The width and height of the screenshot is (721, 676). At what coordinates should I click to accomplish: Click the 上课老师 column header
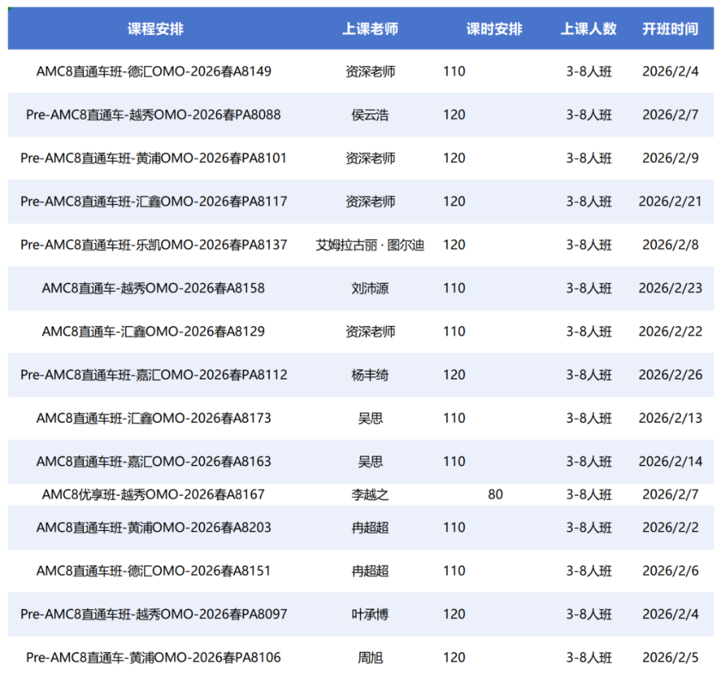coord(371,29)
